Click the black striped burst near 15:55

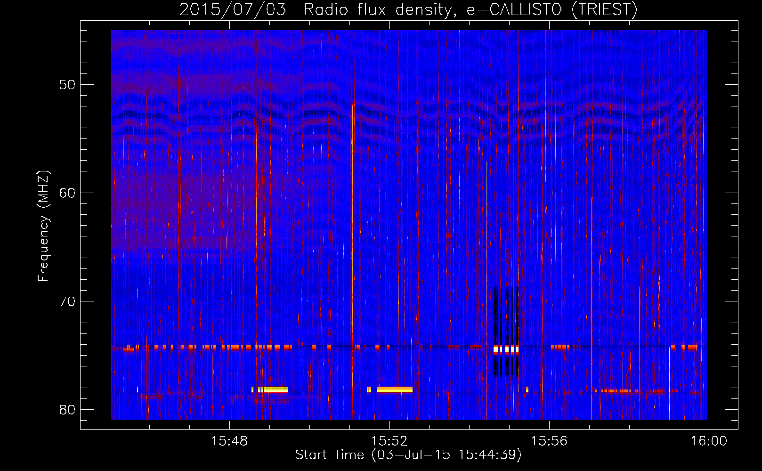(x=506, y=332)
